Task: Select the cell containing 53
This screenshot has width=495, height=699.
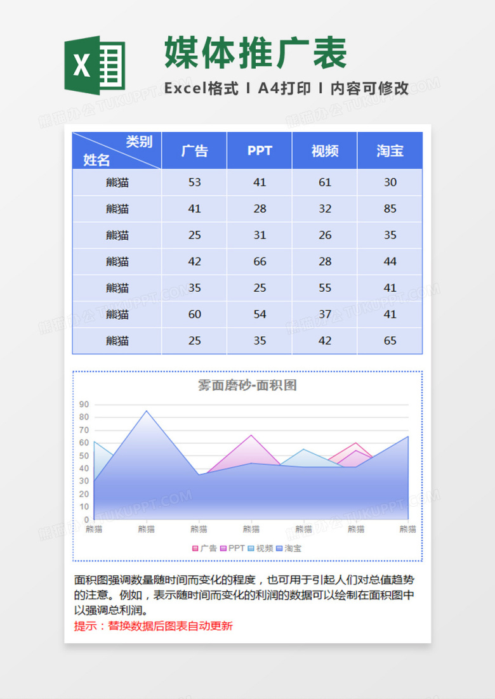Action: click(194, 182)
